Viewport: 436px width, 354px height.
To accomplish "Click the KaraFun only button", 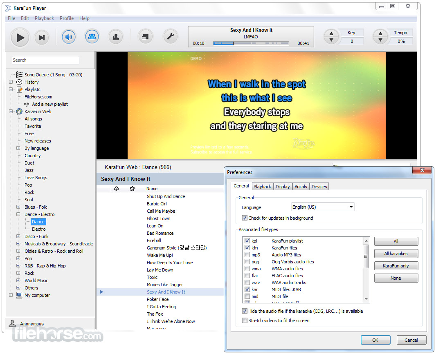I will point(396,266).
